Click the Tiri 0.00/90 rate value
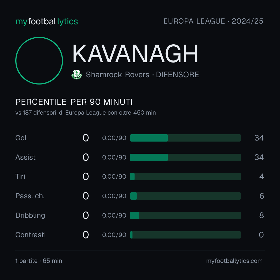Viewport: 280px width, 280px height. point(114,177)
